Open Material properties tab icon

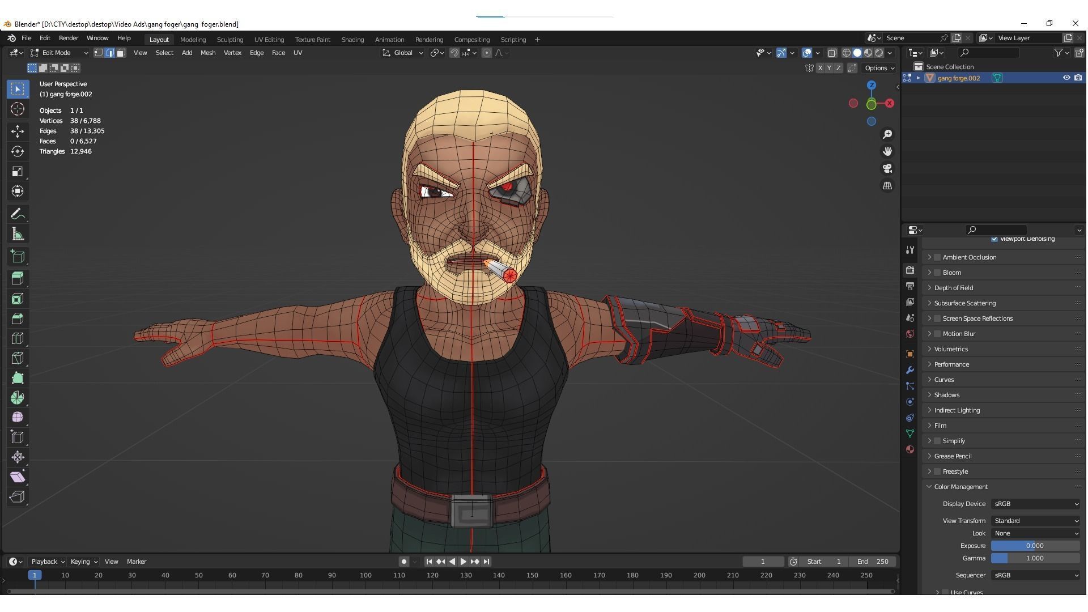[910, 449]
